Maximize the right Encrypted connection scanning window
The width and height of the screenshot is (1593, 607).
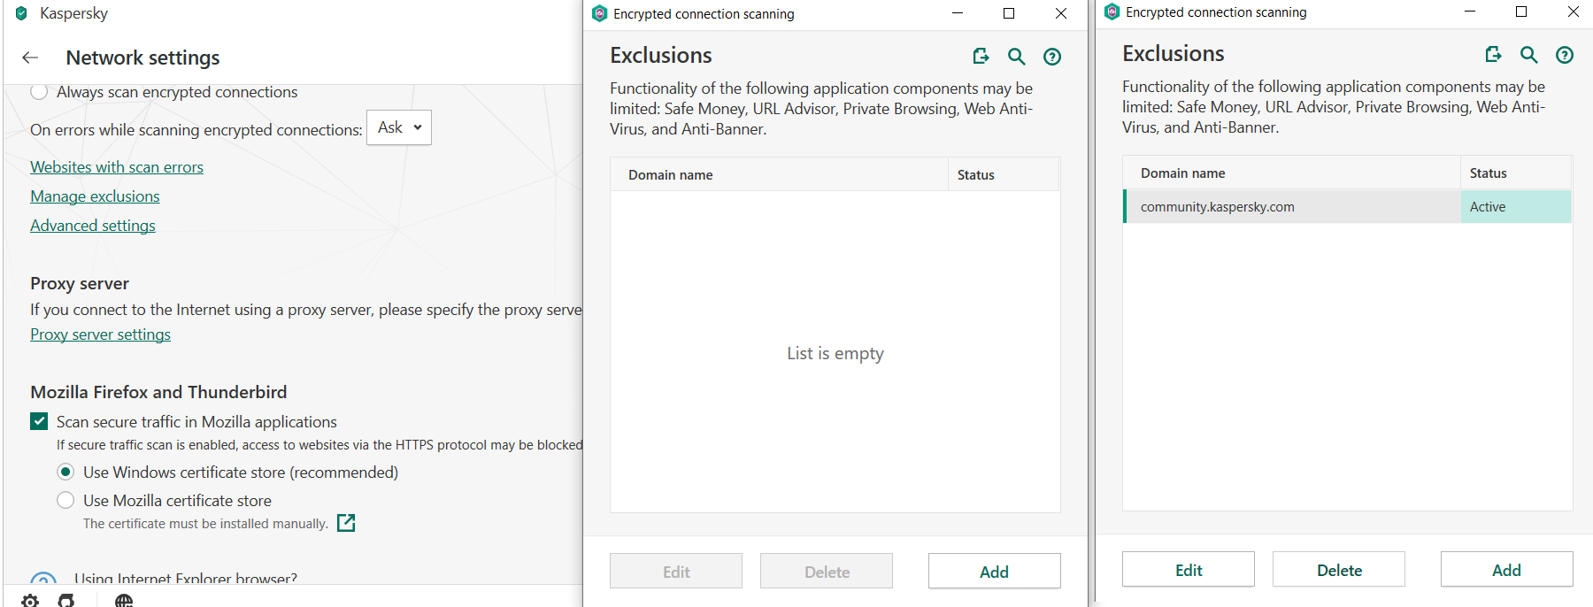coord(1521,12)
